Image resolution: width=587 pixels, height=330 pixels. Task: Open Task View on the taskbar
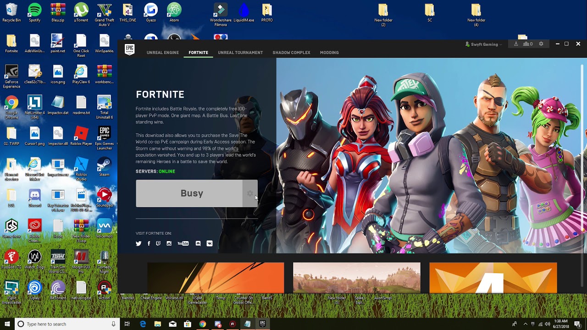coord(127,324)
